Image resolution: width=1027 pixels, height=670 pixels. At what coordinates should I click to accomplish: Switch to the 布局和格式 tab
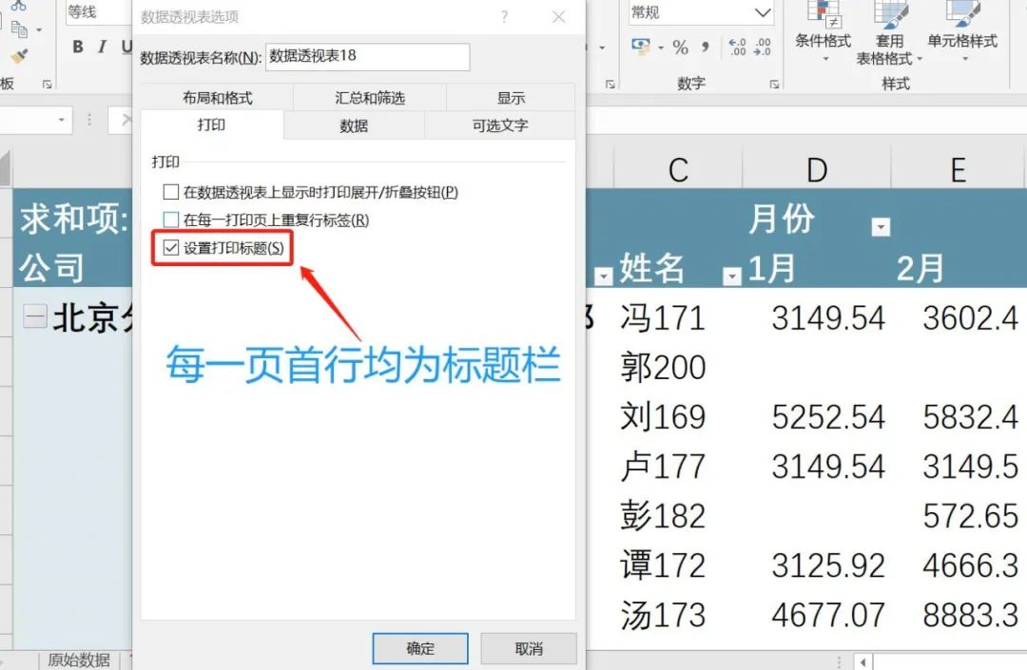(218, 98)
